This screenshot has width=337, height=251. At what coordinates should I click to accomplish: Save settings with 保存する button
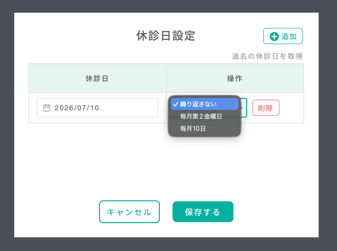tap(203, 212)
